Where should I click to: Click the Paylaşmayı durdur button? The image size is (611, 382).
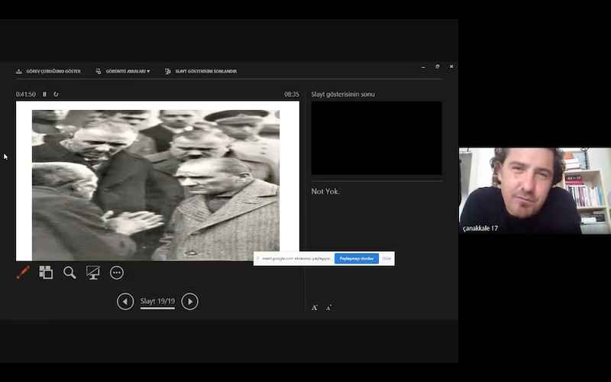pyautogui.click(x=356, y=259)
